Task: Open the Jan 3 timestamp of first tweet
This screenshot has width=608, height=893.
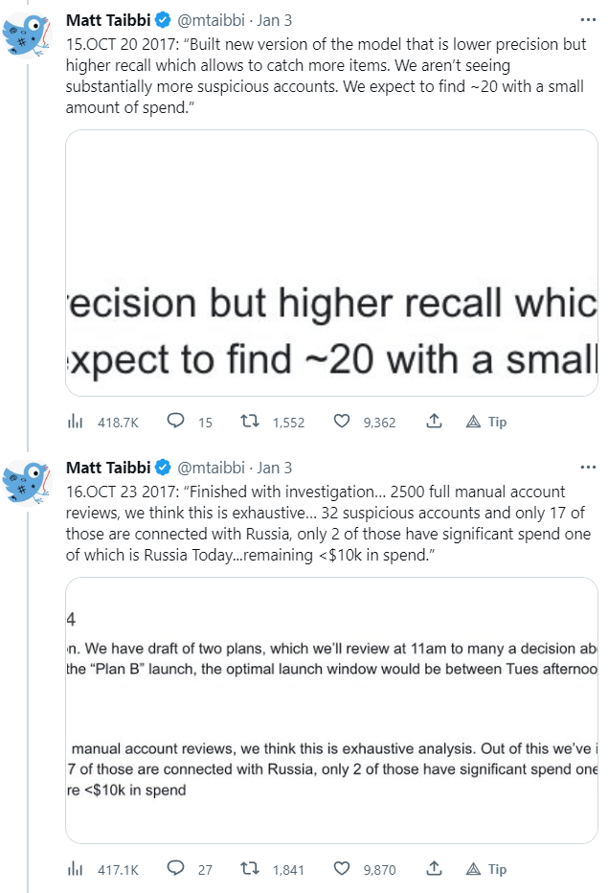Action: 275,20
